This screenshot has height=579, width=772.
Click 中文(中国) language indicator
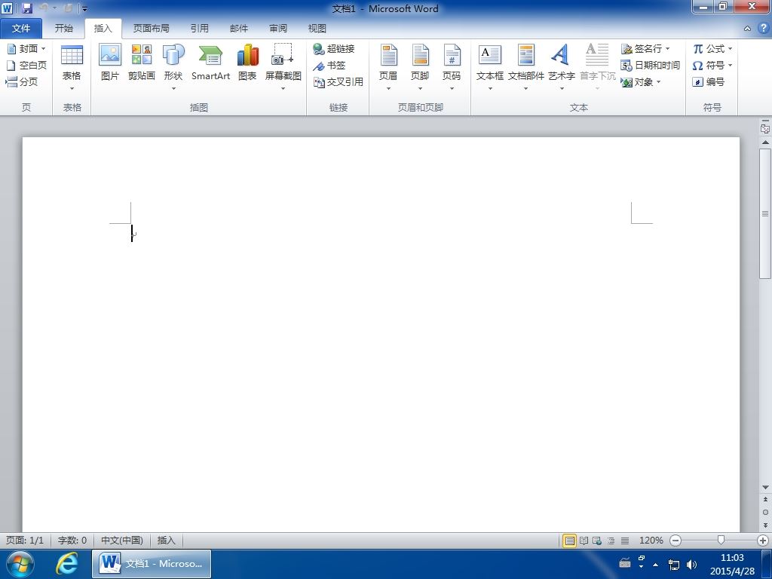click(121, 540)
